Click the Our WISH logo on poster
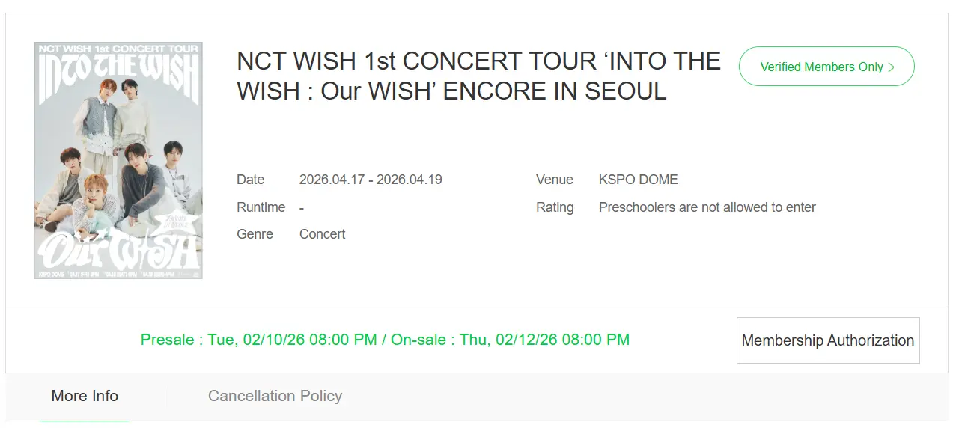Viewport: 956px width, 428px height. (x=118, y=249)
